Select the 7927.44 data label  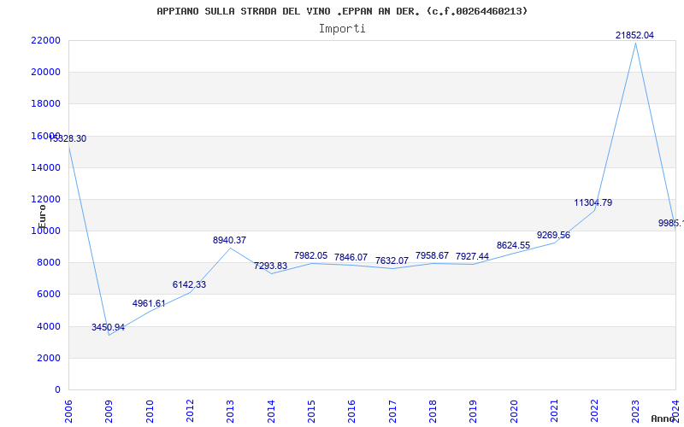(472, 256)
